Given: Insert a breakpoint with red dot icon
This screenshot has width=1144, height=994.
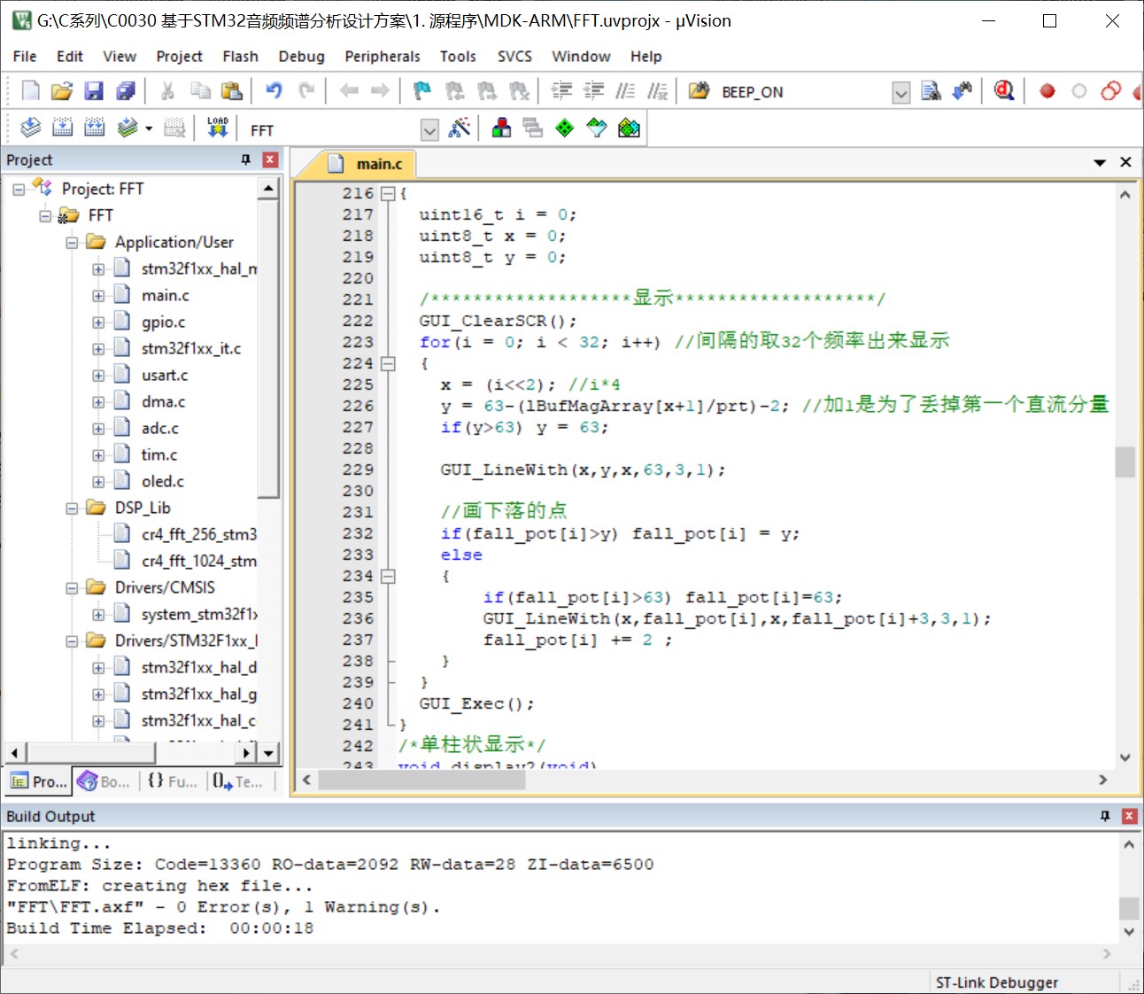Looking at the screenshot, I should coord(1047,90).
